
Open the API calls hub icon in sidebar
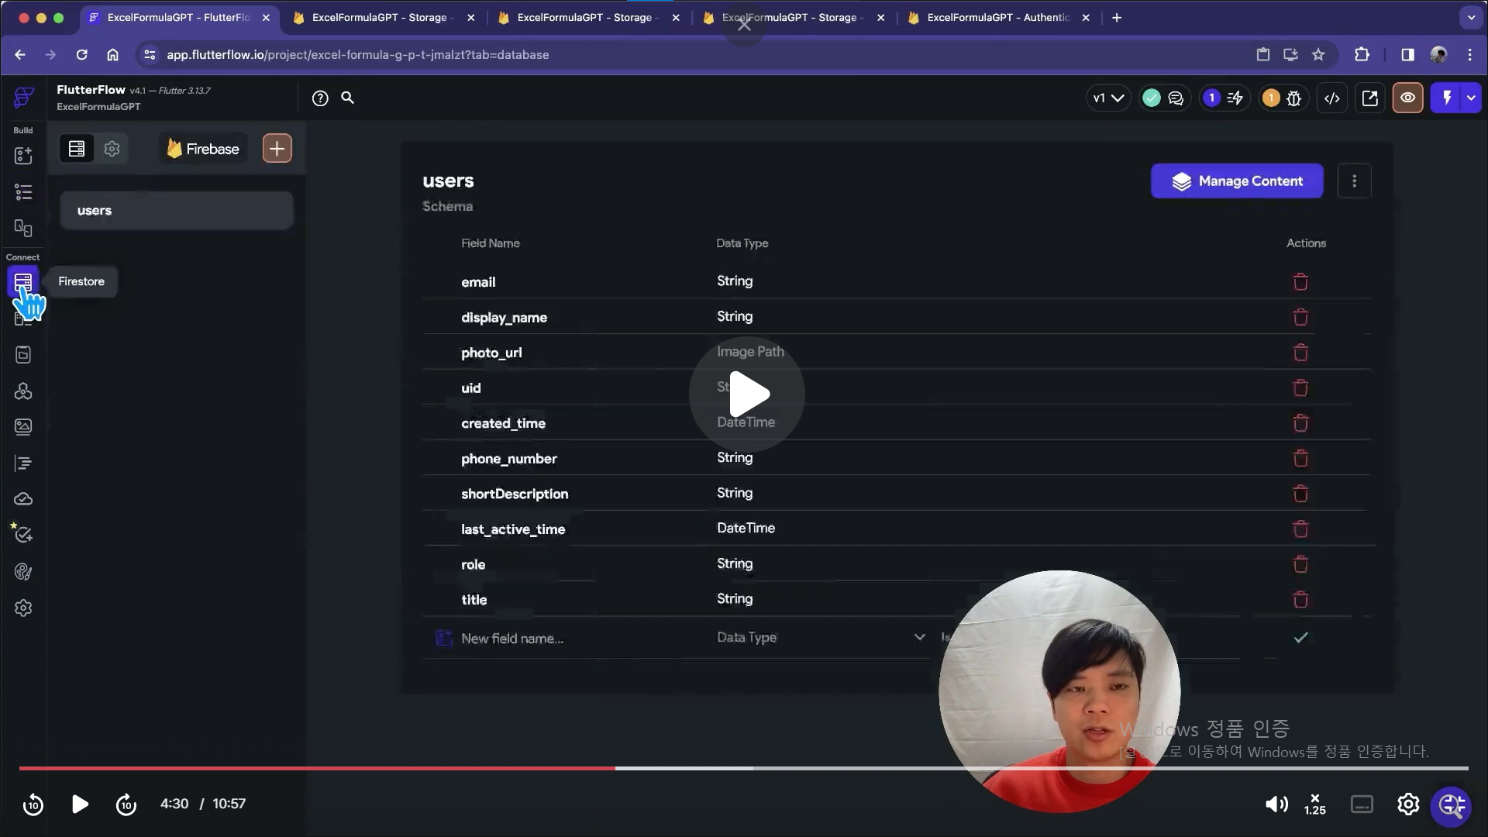pos(23,391)
